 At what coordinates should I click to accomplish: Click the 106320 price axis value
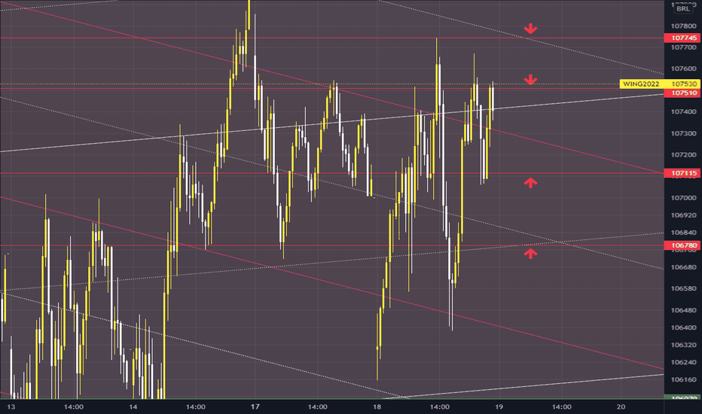tap(683, 345)
